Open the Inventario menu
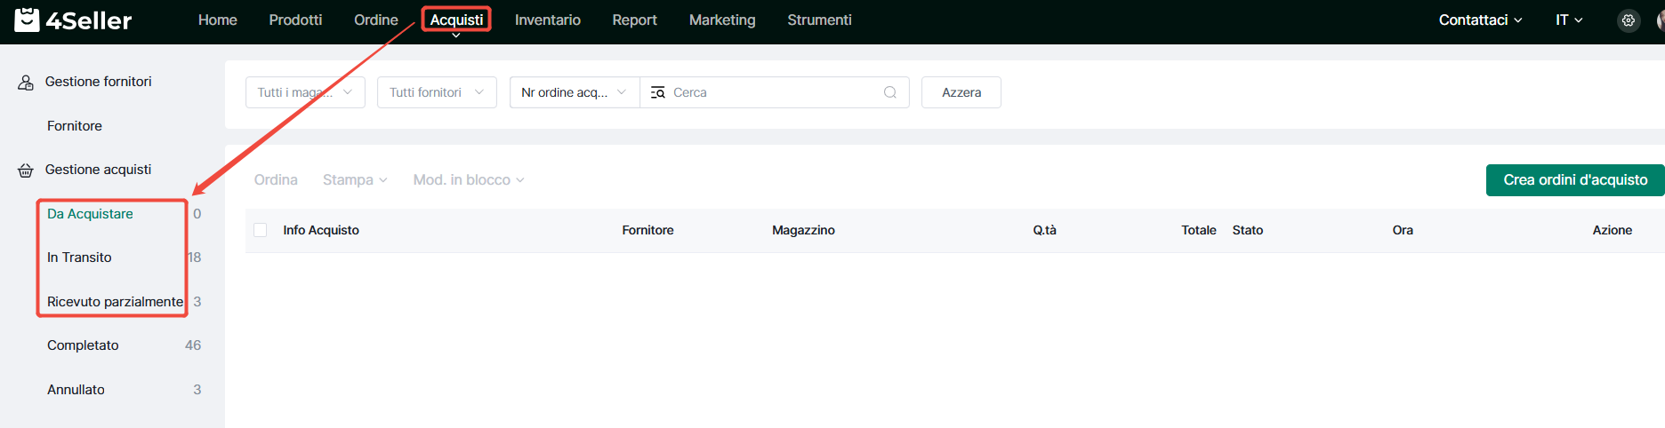 pos(547,20)
